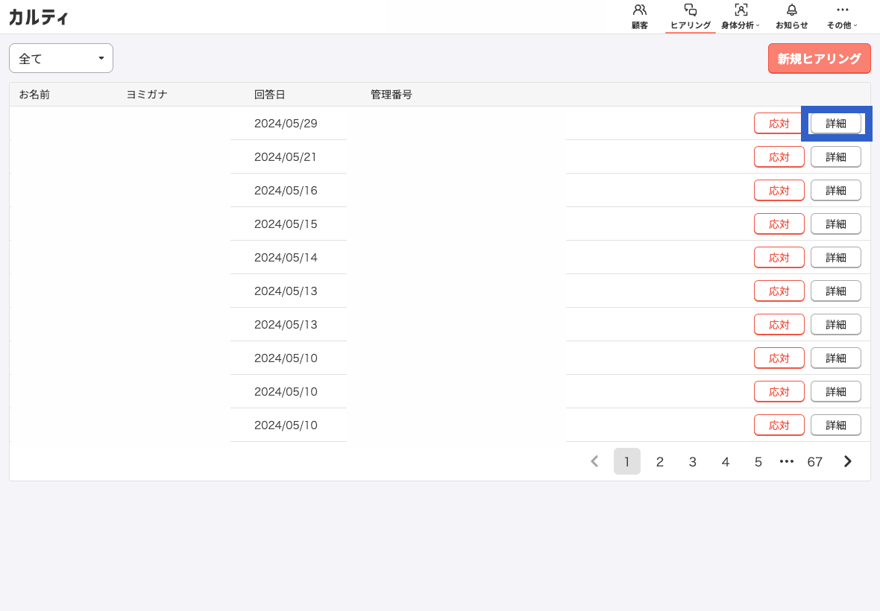This screenshot has width=880, height=611.
Task: Open the 顧客 customers nav icon
Action: 640,17
